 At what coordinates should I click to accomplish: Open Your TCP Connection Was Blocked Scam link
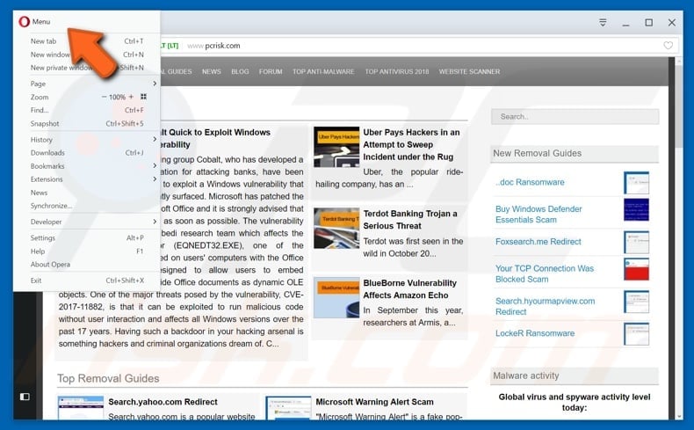tap(545, 273)
